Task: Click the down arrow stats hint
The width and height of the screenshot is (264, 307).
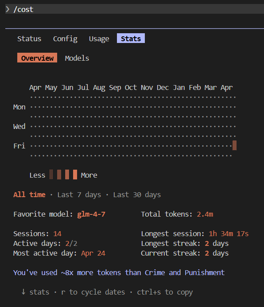Action: (35, 292)
